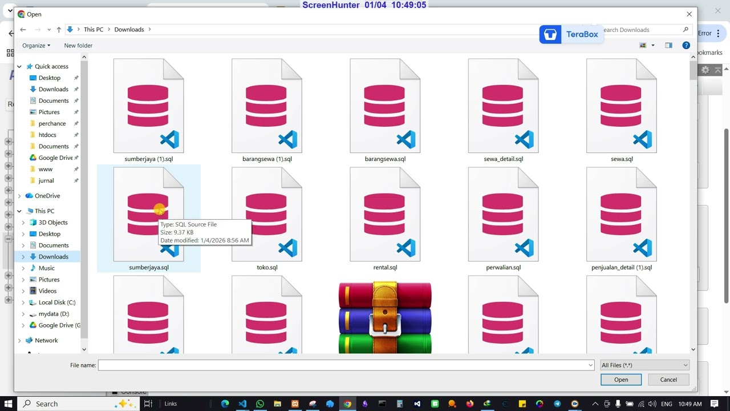Select the barangsewa.sql file icon

coord(385,106)
